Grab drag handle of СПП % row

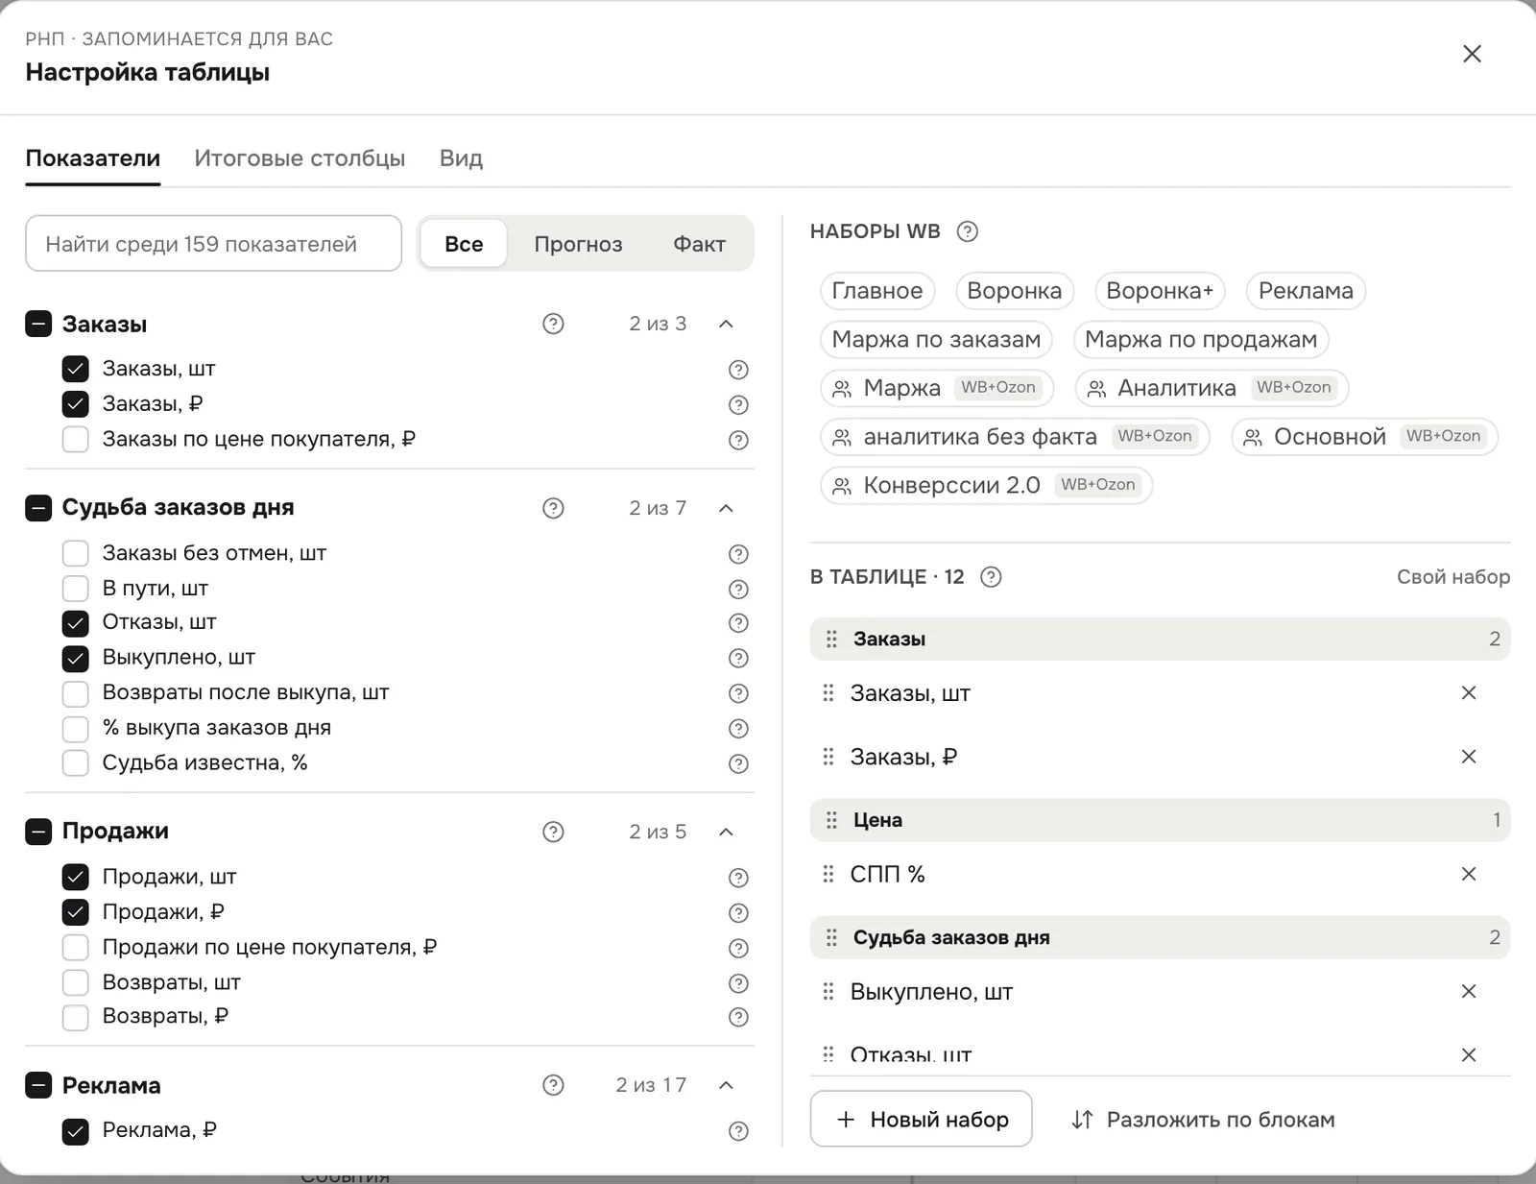pos(828,874)
